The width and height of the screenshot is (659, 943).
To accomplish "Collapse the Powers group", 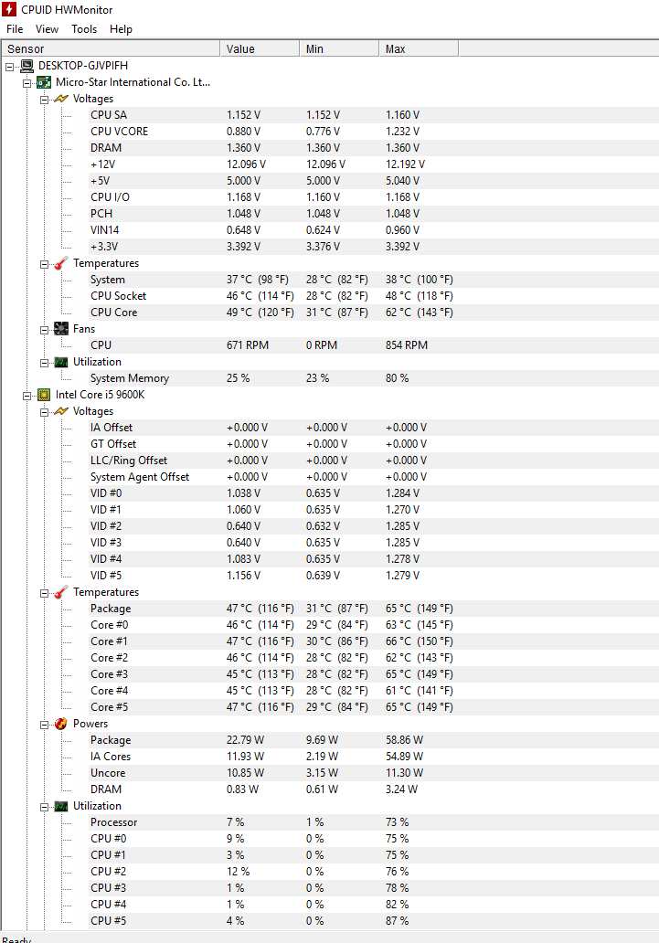I will point(44,726).
